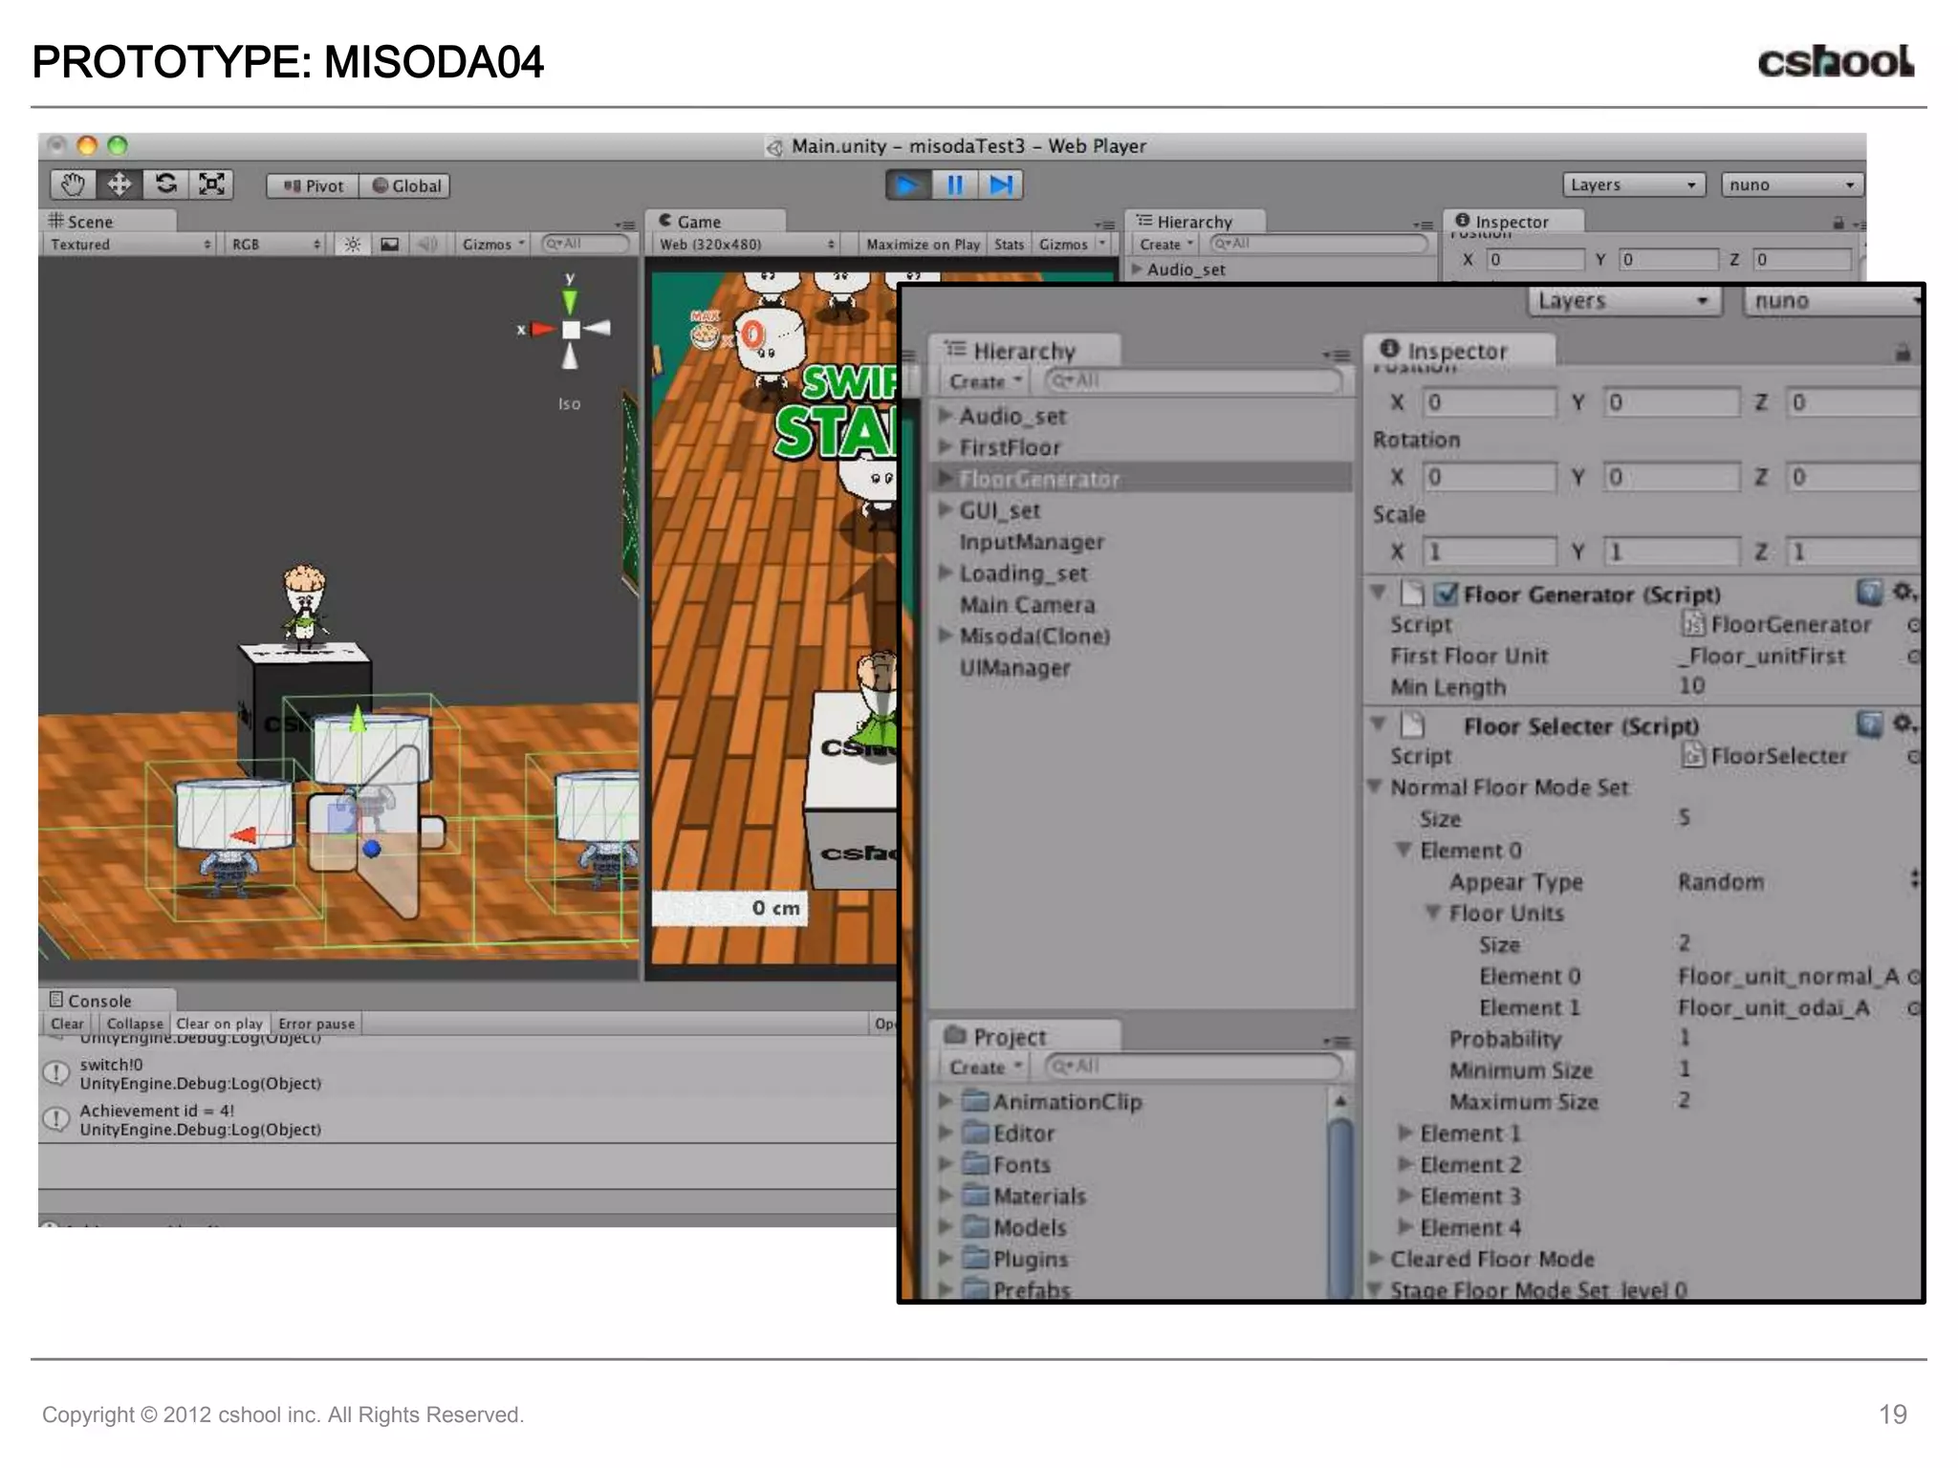Select the Scale tool in the toolbar

[211, 184]
